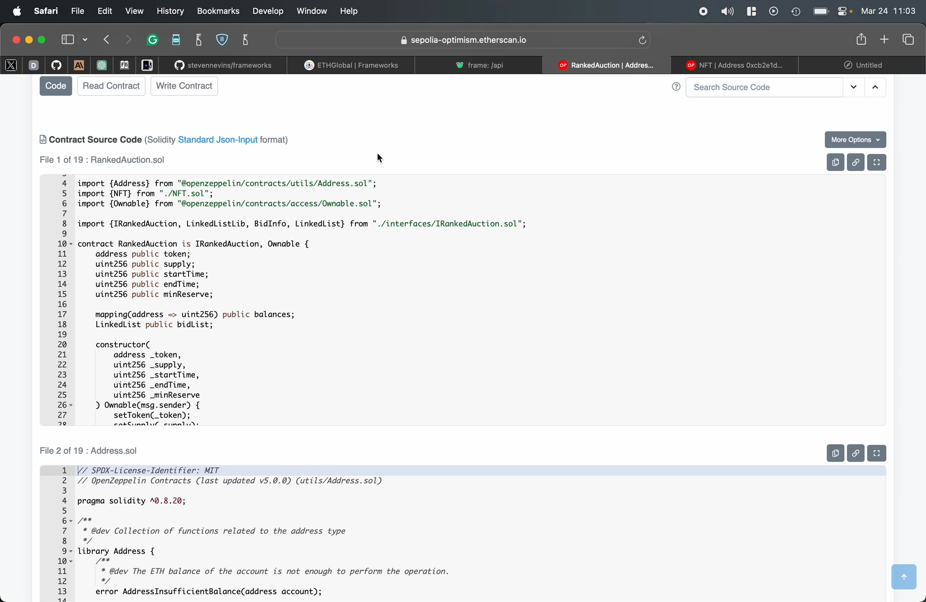Click the Bitwarden shield extension icon
926x602 pixels.
(x=222, y=40)
